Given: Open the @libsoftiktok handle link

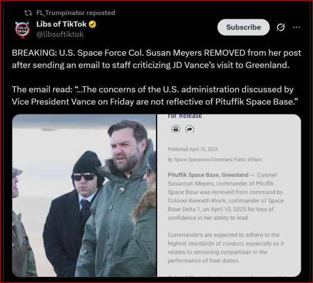Looking at the screenshot, I should pyautogui.click(x=60, y=34).
